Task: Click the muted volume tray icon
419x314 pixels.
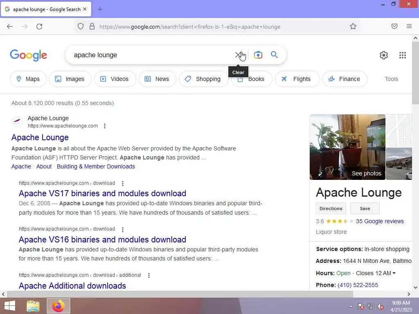Action: click(381, 306)
